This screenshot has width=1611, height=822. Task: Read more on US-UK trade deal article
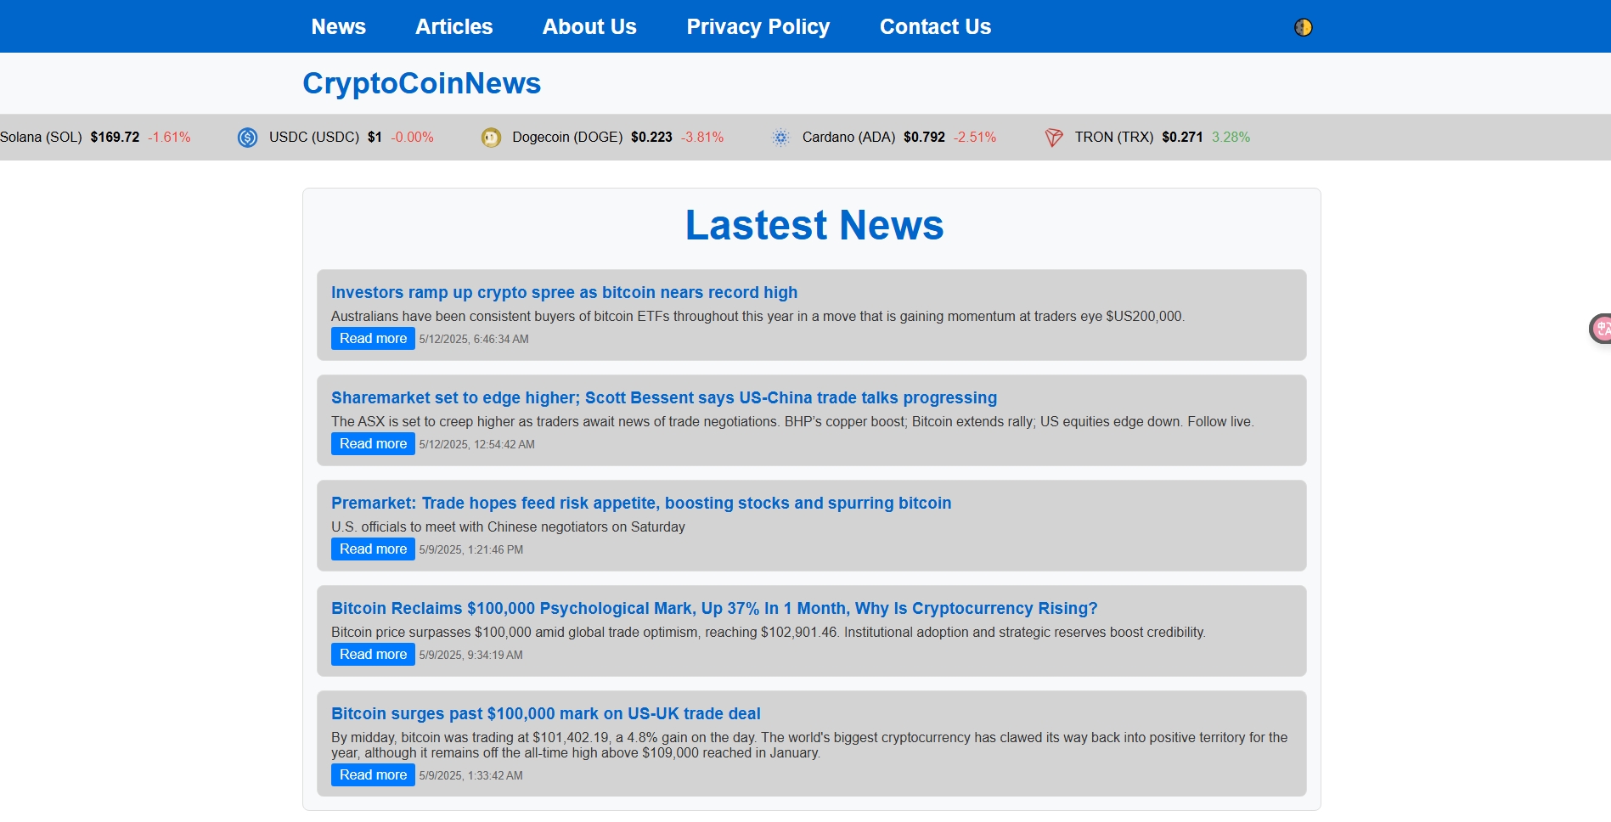373,774
